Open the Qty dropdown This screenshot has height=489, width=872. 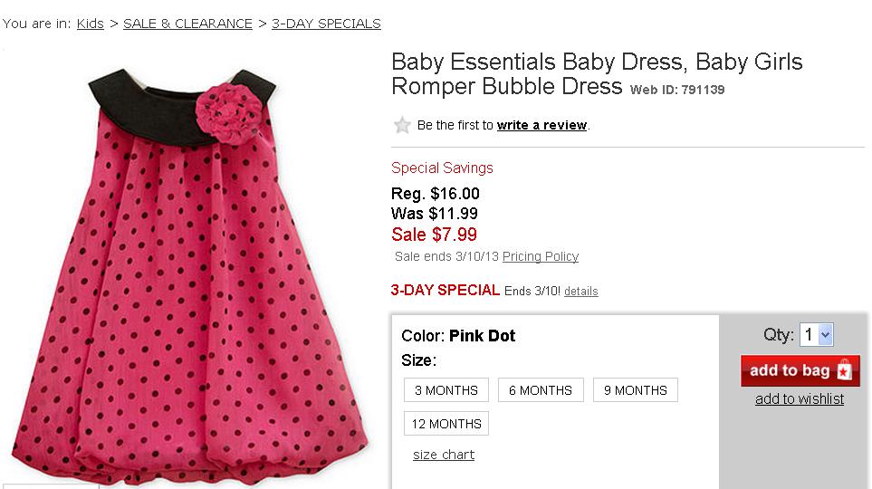click(x=816, y=335)
